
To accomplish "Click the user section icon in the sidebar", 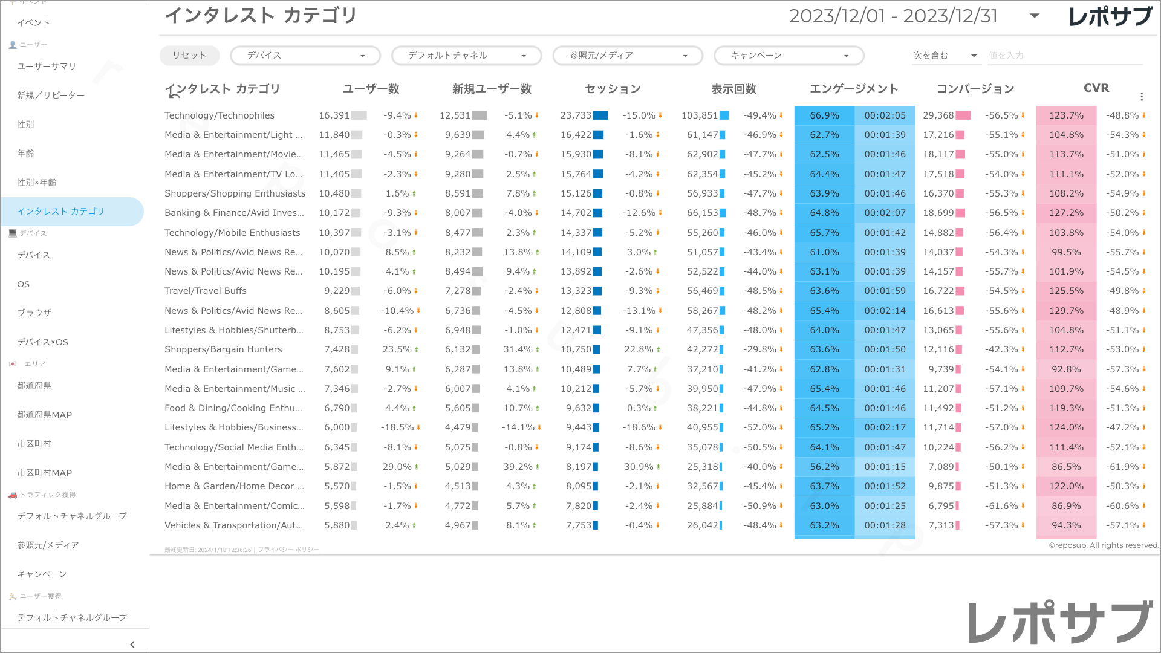I will click(12, 45).
